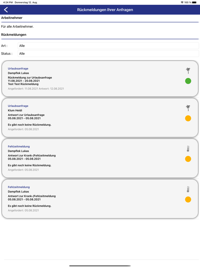Tap the green status dot

point(188,81)
